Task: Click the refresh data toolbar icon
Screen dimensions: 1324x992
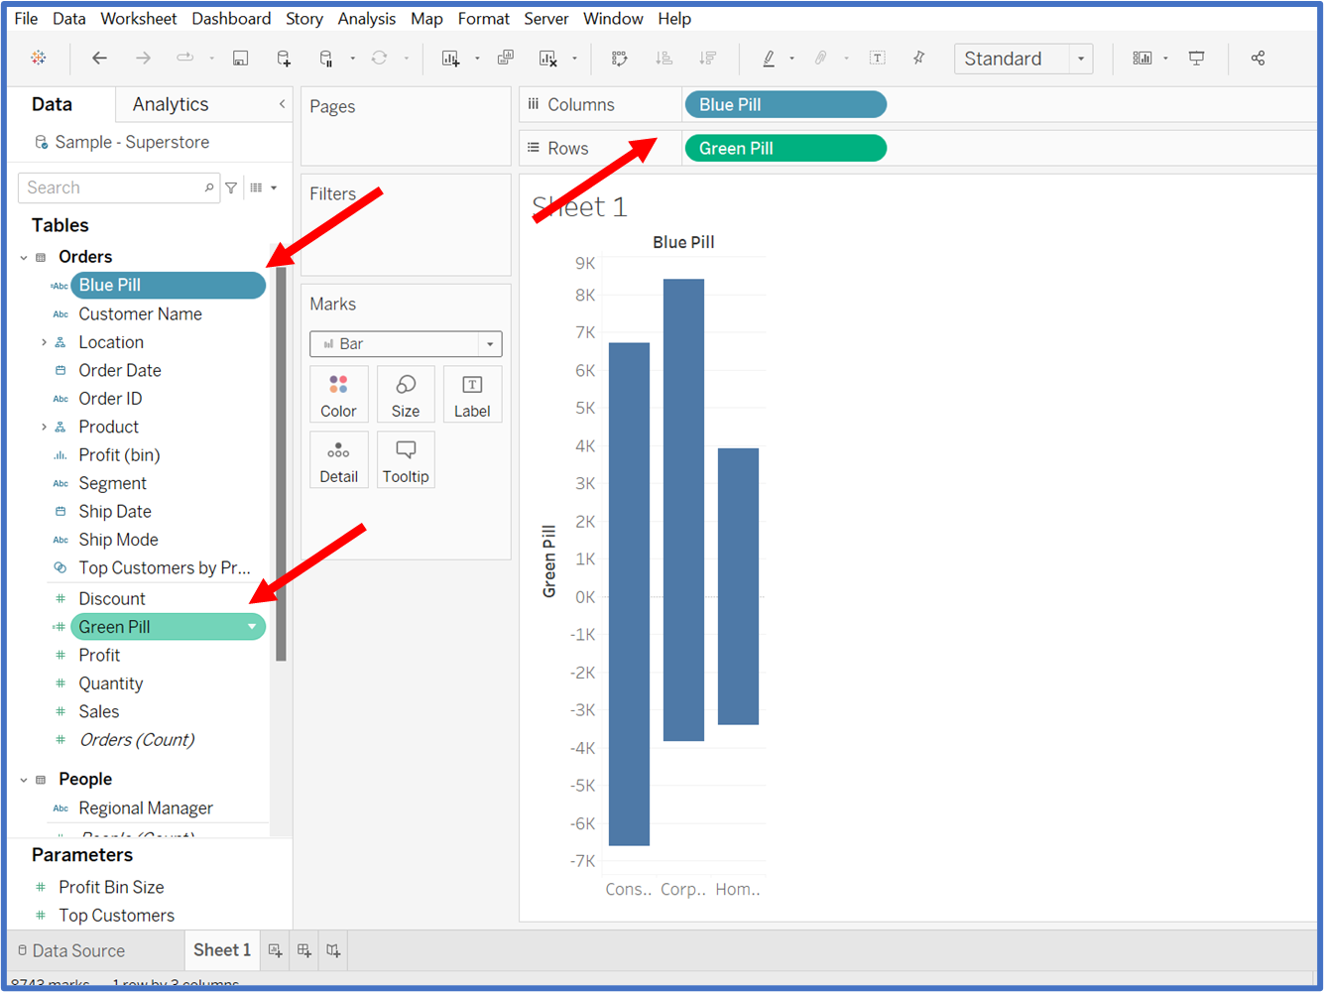Action: tap(379, 58)
